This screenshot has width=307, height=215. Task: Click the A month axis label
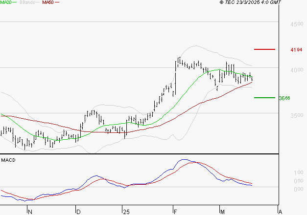[280, 212]
